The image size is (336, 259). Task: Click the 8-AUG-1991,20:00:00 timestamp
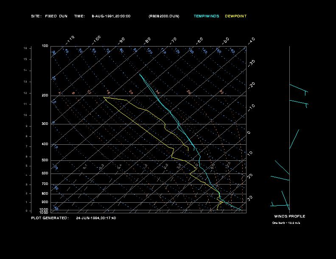[111, 16]
